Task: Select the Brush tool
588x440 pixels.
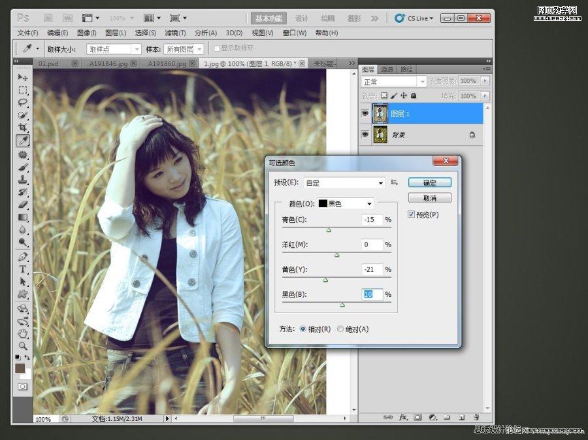Action: click(x=23, y=167)
